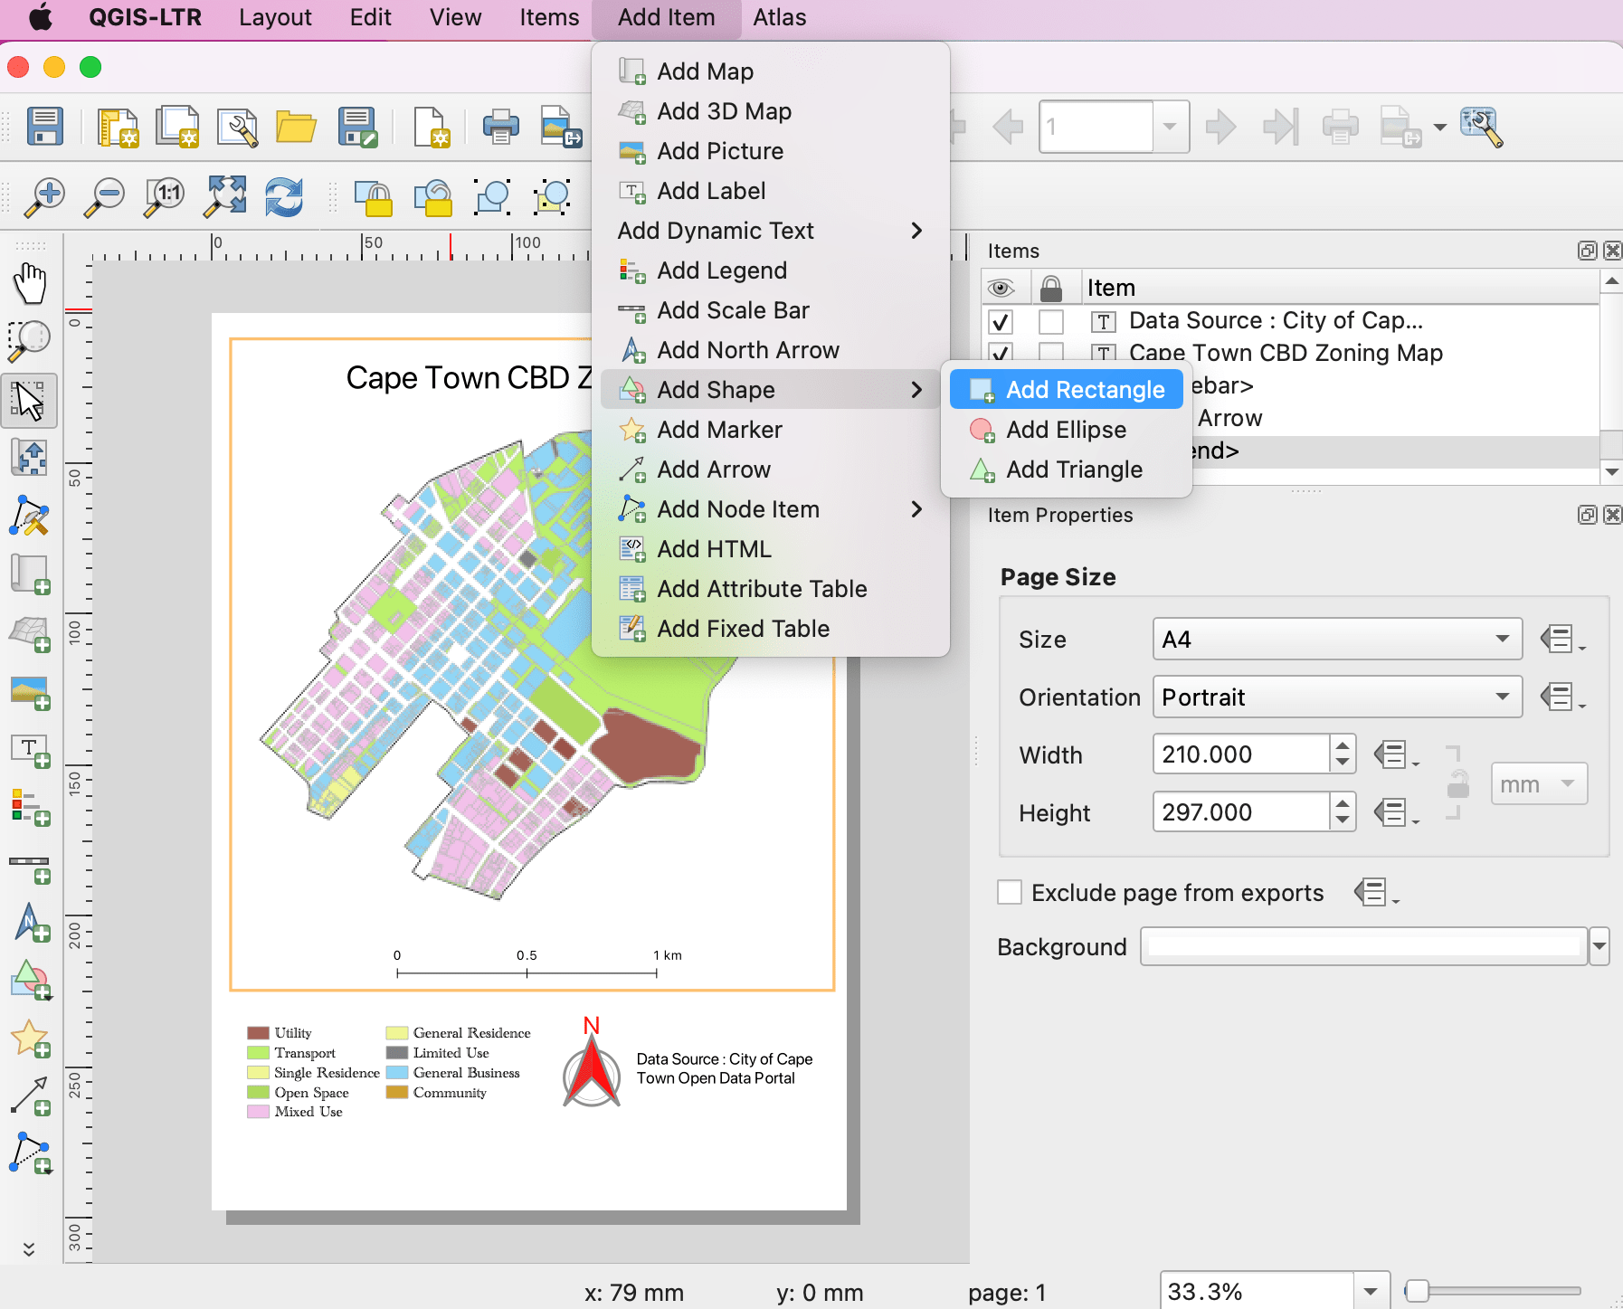Select Add Ellipse from the shape submenu
The image size is (1623, 1309).
[1066, 430]
